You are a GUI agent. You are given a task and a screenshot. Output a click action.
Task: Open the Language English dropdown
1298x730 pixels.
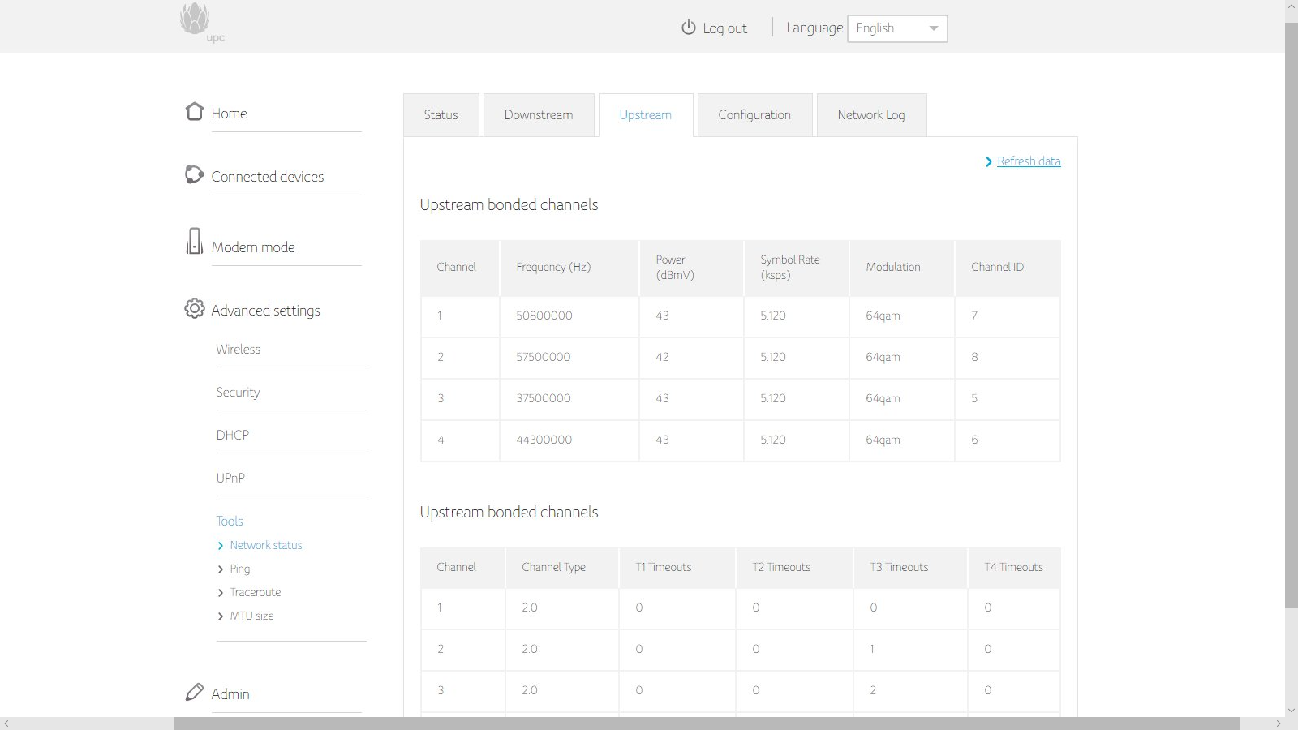(897, 28)
